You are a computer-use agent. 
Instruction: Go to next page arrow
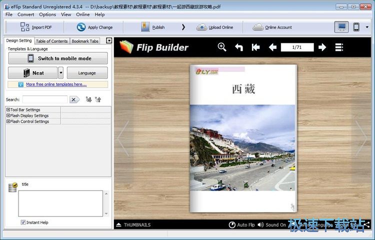(x=322, y=47)
